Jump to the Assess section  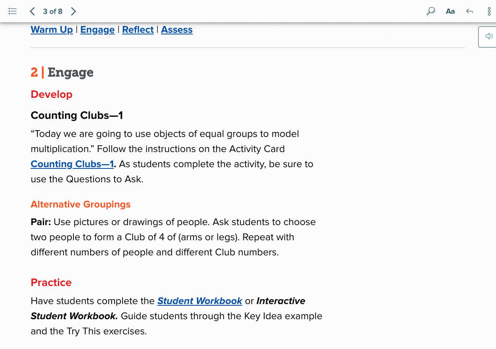coord(177,30)
